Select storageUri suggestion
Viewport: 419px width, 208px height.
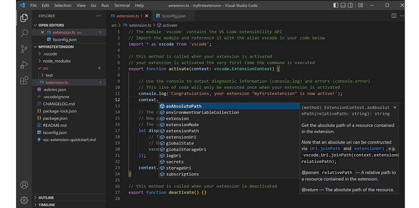tap(229, 168)
